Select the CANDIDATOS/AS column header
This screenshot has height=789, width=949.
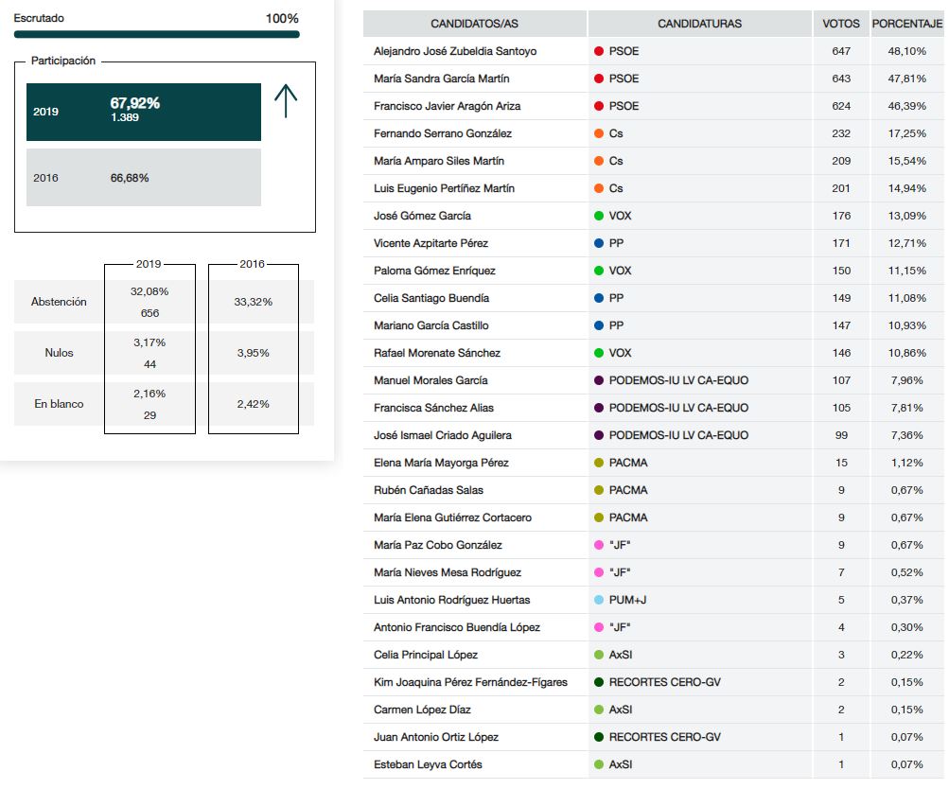tap(474, 23)
